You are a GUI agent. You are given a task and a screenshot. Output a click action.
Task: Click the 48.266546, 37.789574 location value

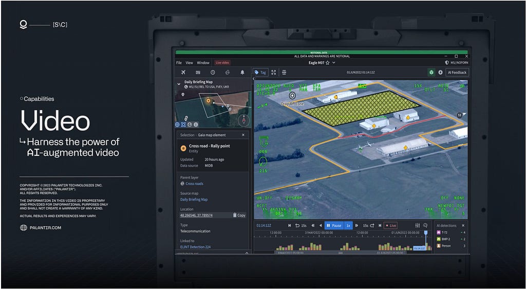coord(196,215)
